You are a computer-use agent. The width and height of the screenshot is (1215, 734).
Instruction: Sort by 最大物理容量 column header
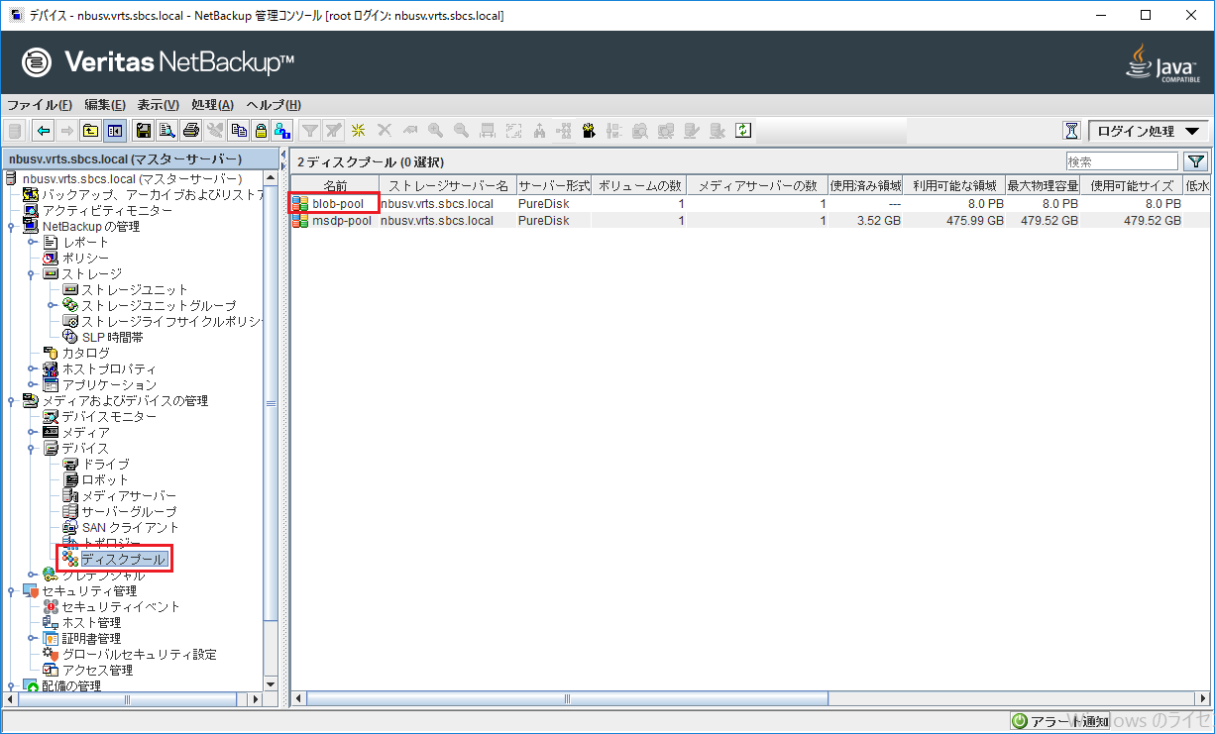1043,185
